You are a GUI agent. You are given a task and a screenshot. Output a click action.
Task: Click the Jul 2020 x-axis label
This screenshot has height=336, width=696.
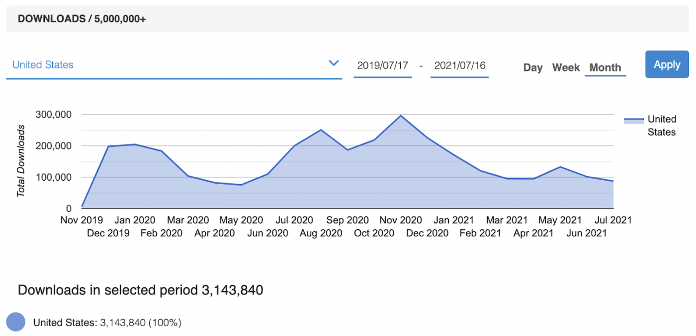(294, 220)
